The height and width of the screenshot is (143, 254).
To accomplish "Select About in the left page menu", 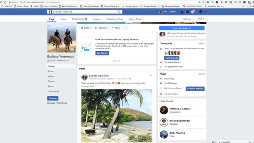I will pos(51,87).
